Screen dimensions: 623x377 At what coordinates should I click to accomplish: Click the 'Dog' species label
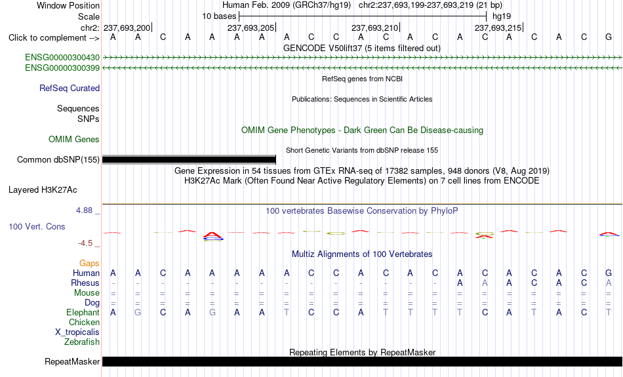pos(92,303)
